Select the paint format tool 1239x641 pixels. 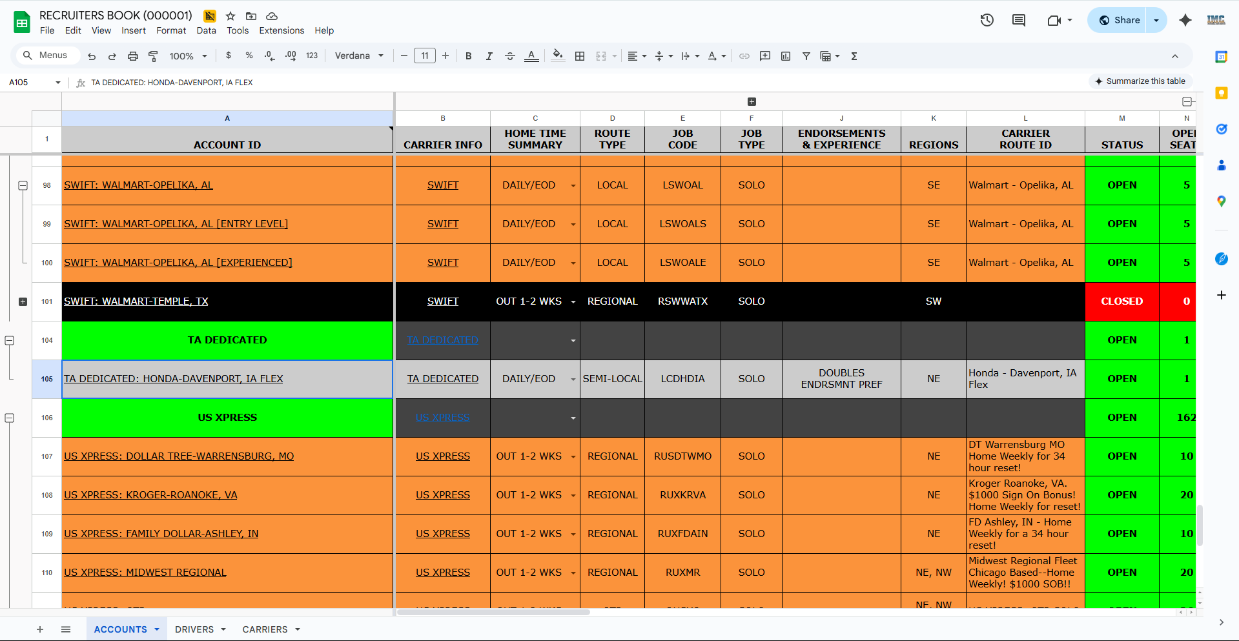(153, 56)
